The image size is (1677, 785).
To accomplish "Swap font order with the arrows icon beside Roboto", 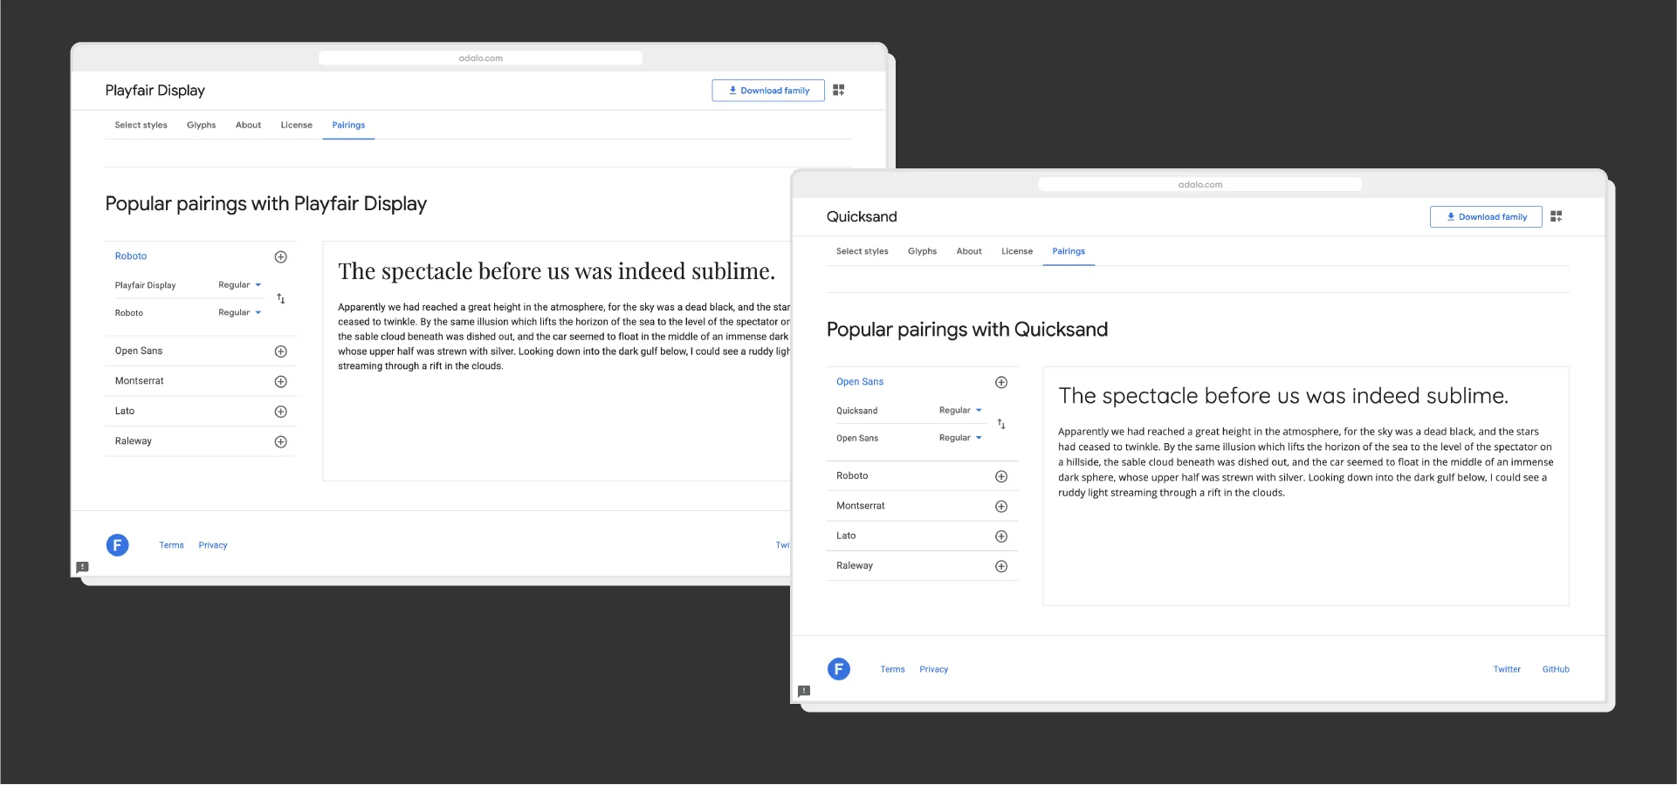I will coord(281,298).
